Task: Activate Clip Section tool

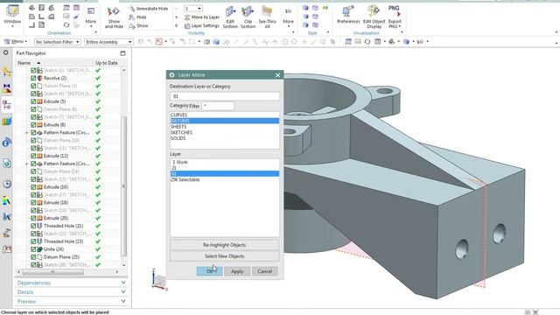Action: [248, 17]
